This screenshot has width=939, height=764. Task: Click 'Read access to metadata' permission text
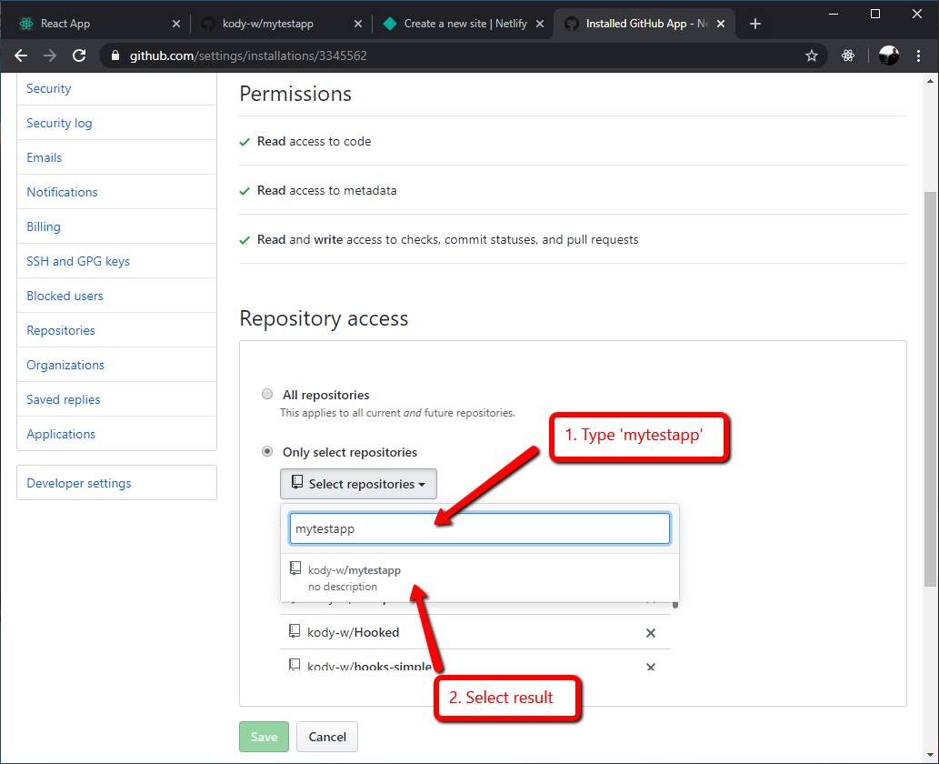click(327, 191)
